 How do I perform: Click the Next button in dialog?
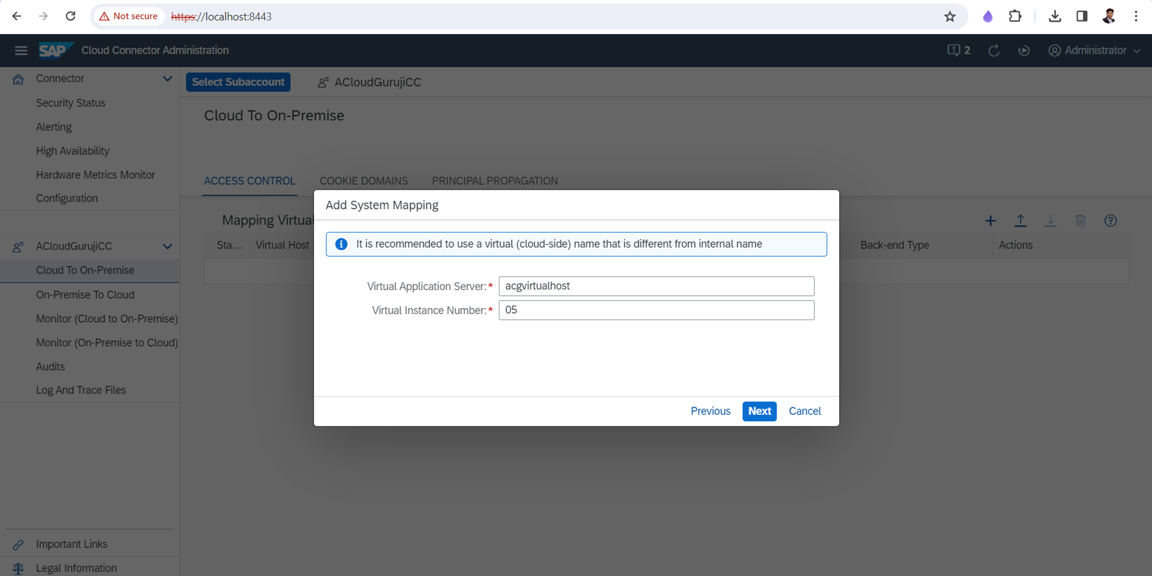[x=759, y=411]
